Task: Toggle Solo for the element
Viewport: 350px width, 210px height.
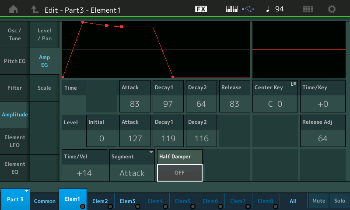Action: (339, 201)
